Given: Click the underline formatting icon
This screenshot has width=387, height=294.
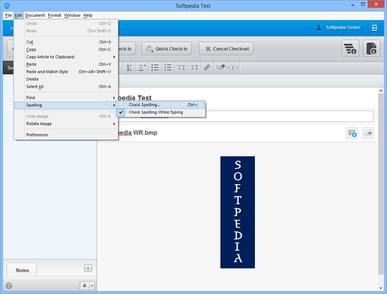Looking at the screenshot, I should (129, 68).
